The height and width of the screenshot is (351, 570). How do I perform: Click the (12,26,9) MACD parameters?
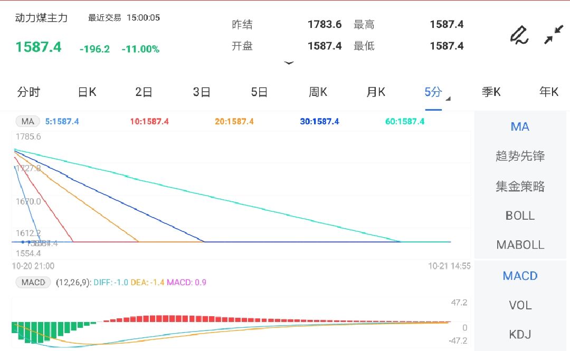point(73,282)
